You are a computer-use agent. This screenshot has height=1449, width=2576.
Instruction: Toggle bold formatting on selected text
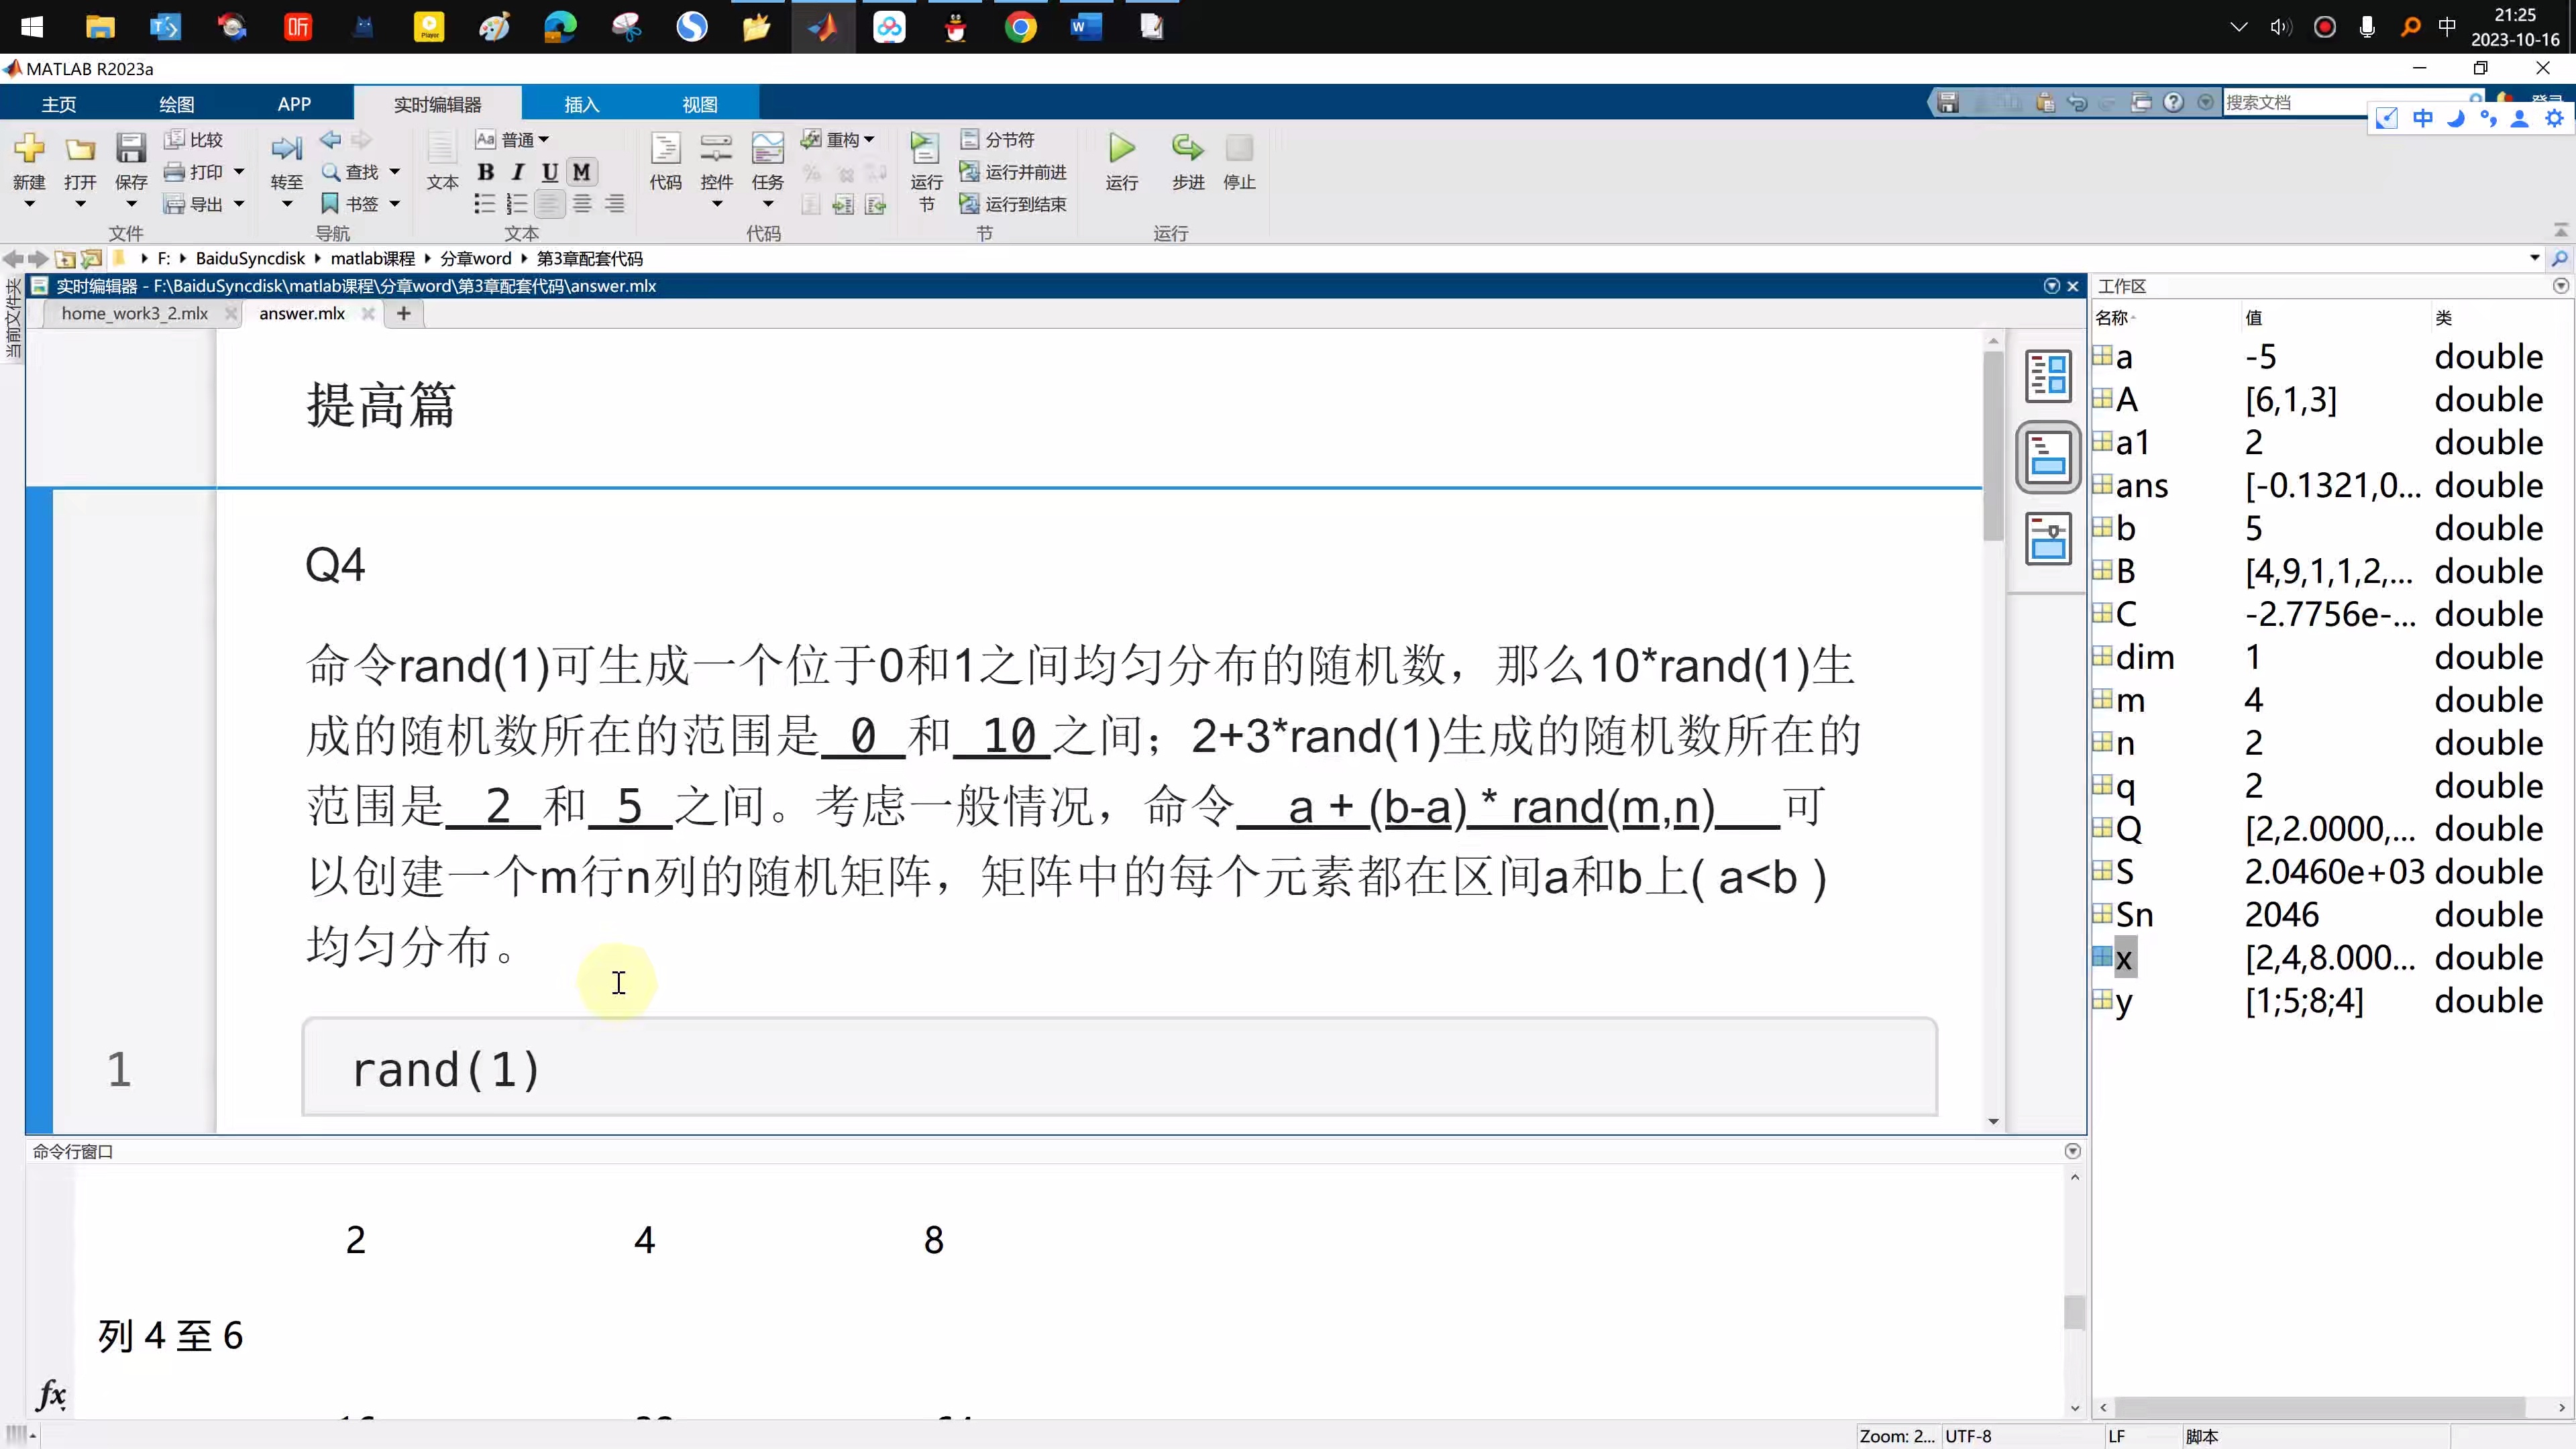pyautogui.click(x=486, y=172)
